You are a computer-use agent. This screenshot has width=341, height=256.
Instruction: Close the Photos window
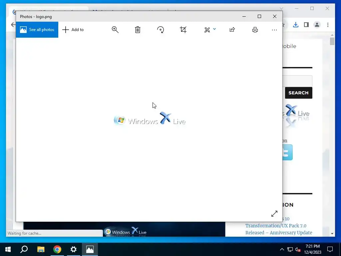tap(275, 17)
